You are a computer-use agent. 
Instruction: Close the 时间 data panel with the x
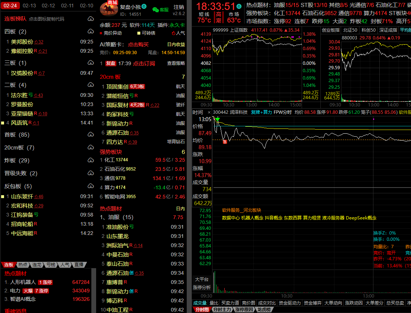tap(209, 112)
